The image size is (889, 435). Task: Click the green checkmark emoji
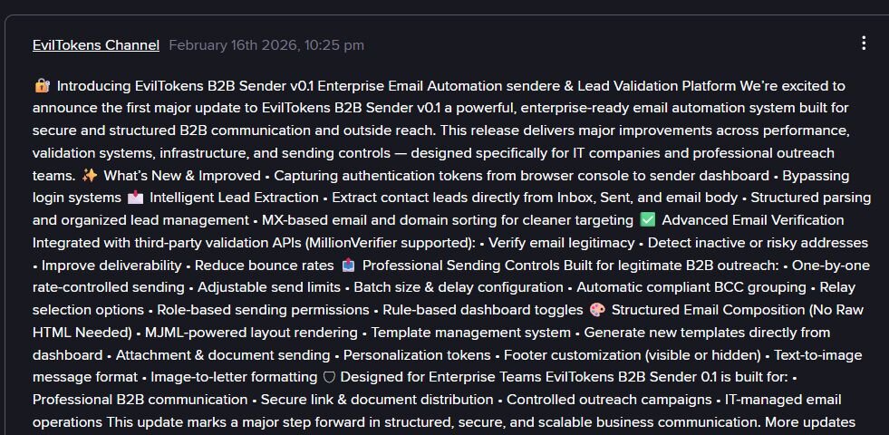click(647, 220)
